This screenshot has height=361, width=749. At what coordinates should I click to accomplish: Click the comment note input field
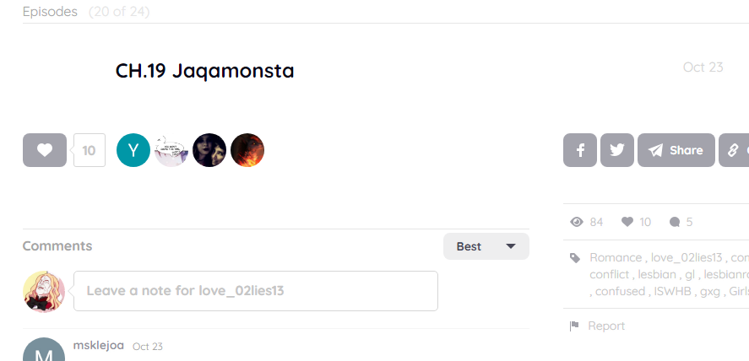point(256,291)
